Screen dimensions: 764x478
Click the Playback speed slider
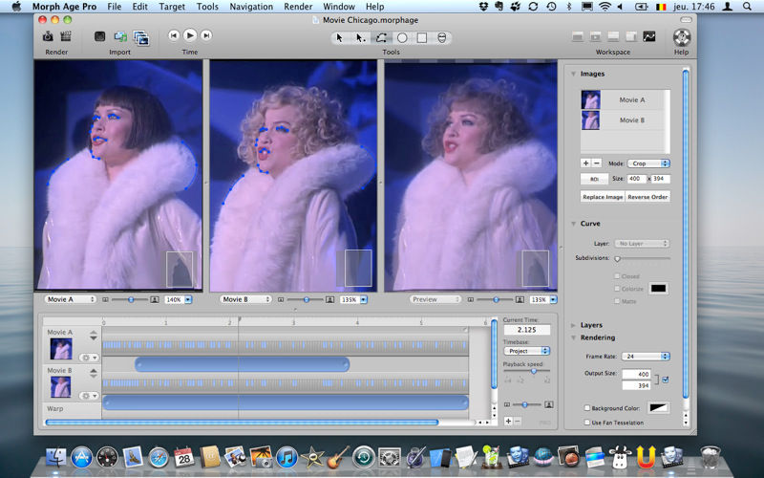527,371
